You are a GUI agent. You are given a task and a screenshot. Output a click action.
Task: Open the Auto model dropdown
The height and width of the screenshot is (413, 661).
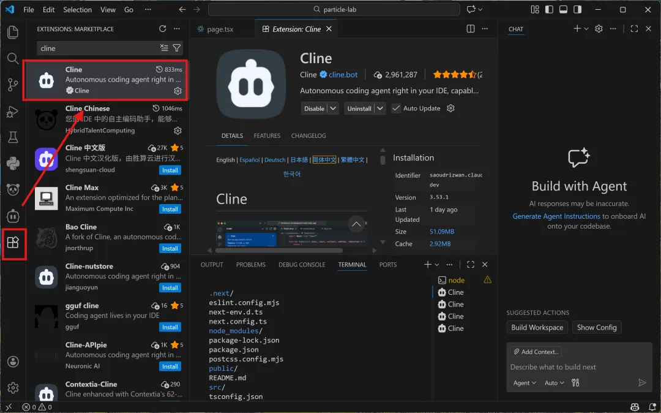pos(554,382)
